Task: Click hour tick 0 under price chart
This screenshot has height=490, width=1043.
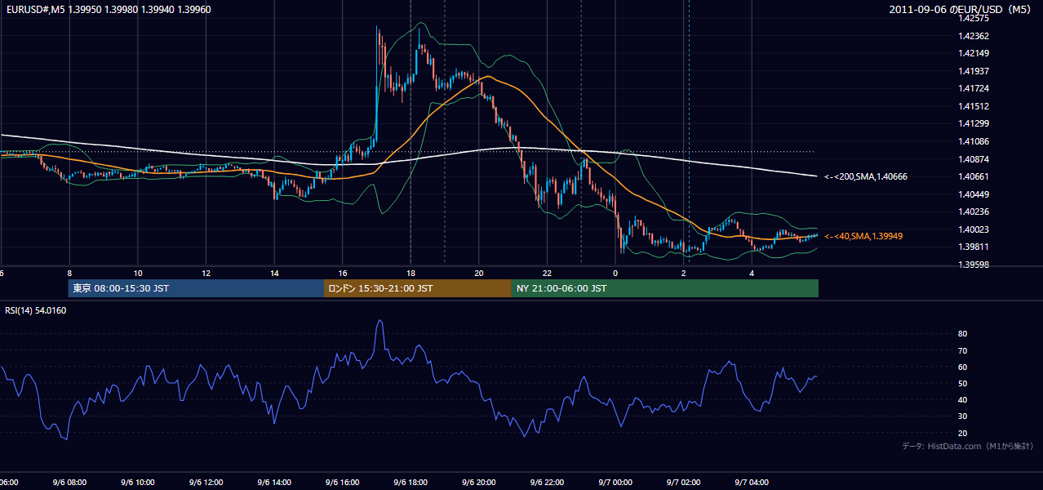Action: [x=615, y=273]
